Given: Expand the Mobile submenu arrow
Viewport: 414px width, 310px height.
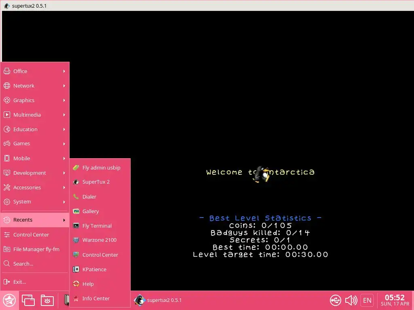Looking at the screenshot, I should click(64, 158).
